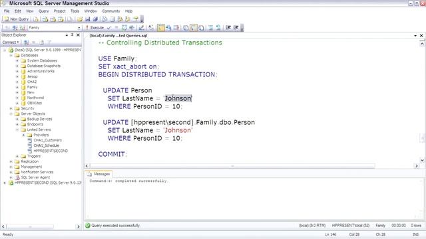
Task: Switch output to Results to Text
Action: pyautogui.click(x=186, y=28)
